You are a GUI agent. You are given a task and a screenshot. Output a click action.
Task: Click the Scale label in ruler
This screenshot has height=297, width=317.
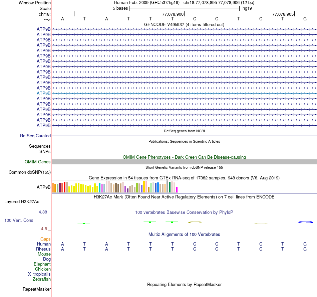pos(45,8)
